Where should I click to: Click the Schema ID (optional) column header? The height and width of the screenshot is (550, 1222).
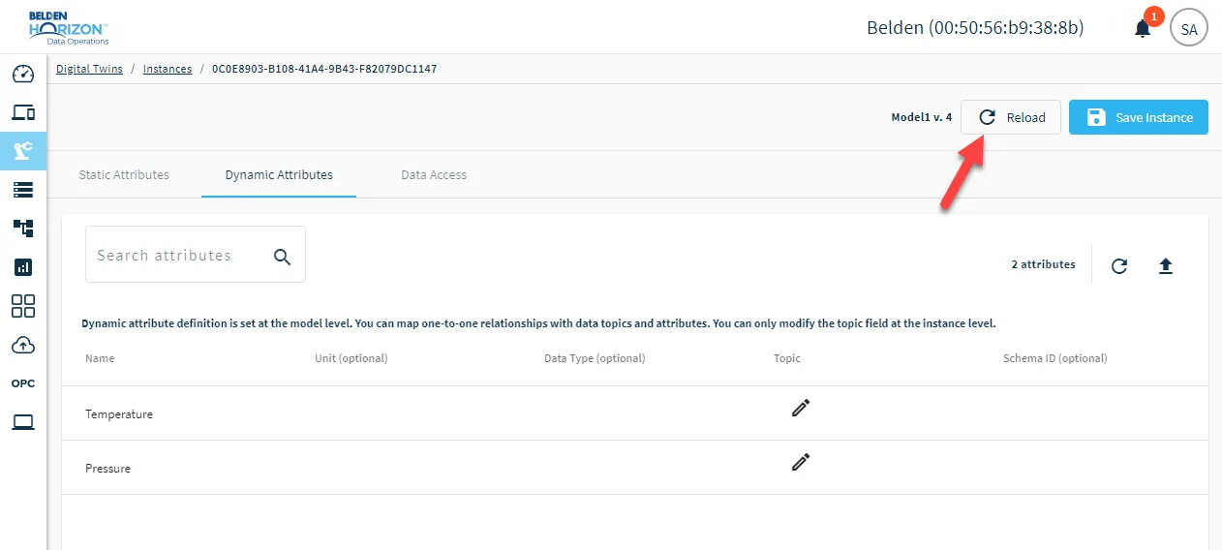pyautogui.click(x=1055, y=358)
